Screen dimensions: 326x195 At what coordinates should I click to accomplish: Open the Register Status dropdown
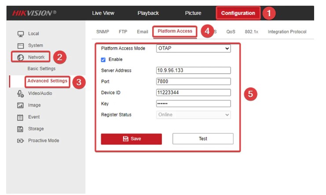point(193,115)
